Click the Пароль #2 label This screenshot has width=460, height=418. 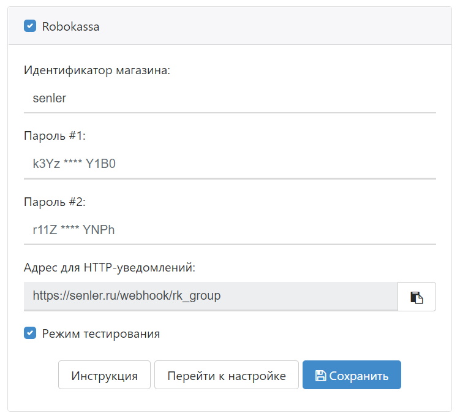(55, 202)
